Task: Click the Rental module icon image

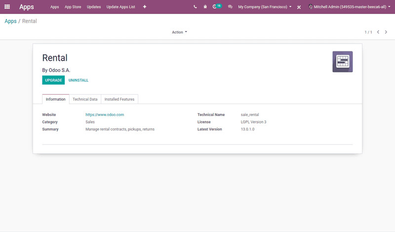Action: [343, 62]
